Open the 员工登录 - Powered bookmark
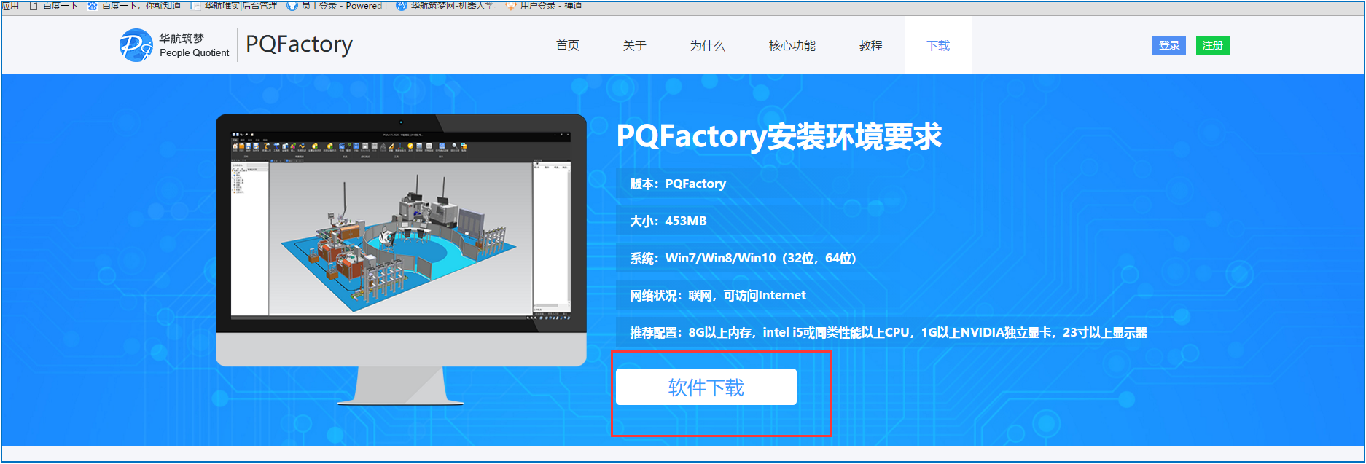The height and width of the screenshot is (464, 1366). (x=335, y=5)
